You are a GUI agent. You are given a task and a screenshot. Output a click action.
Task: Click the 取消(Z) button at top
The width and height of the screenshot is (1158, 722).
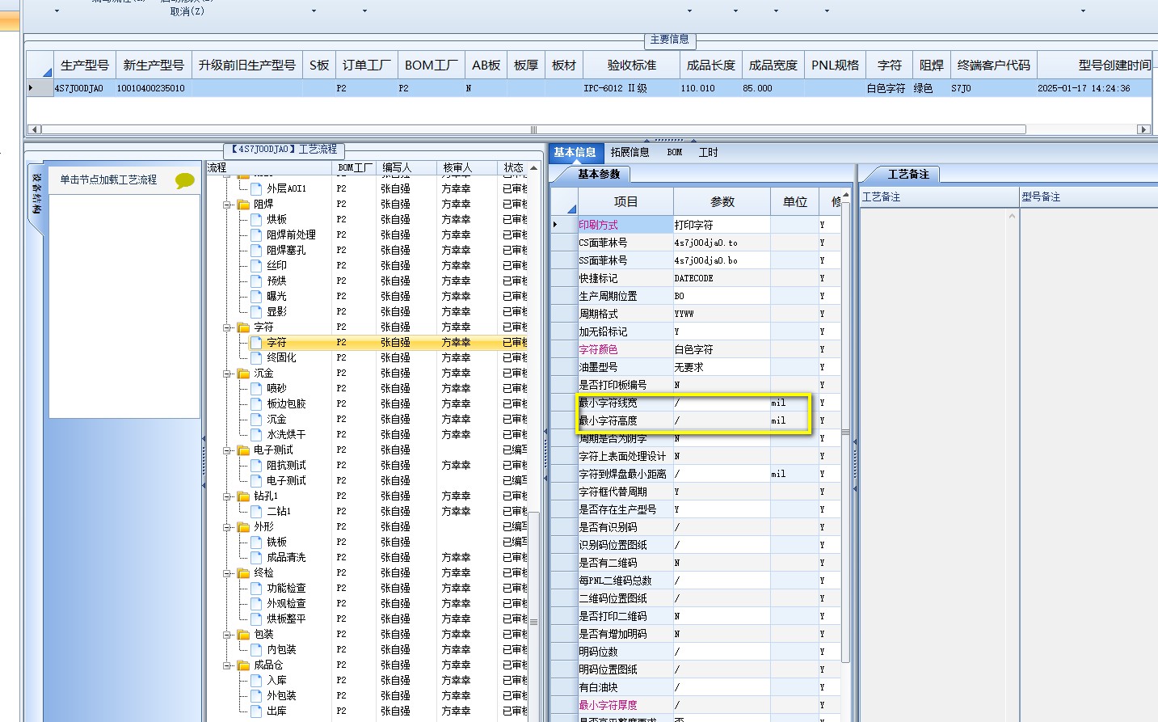pos(187,11)
